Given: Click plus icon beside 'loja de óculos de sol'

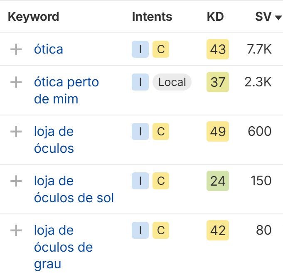Looking at the screenshot, I should 16,181.
